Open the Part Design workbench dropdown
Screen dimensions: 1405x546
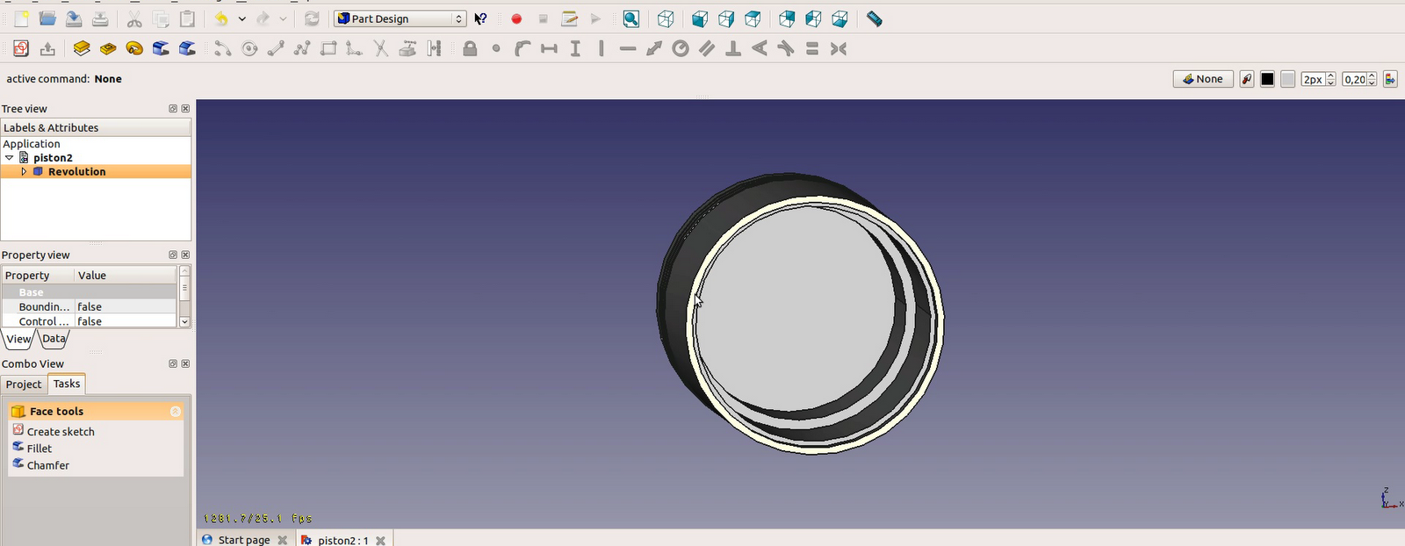(x=400, y=18)
